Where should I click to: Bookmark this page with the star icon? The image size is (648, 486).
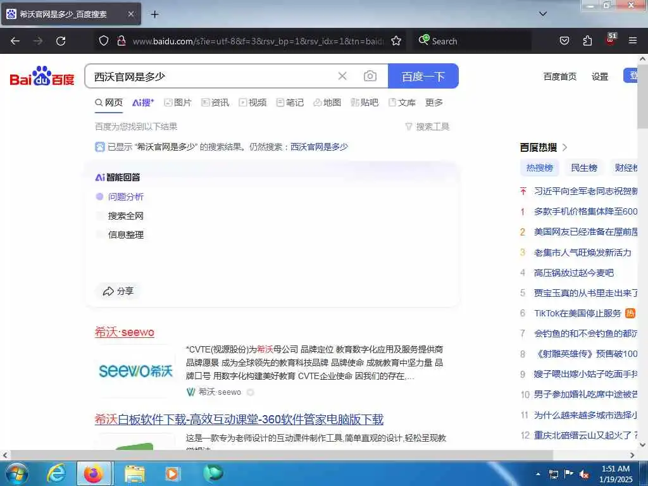tap(396, 40)
